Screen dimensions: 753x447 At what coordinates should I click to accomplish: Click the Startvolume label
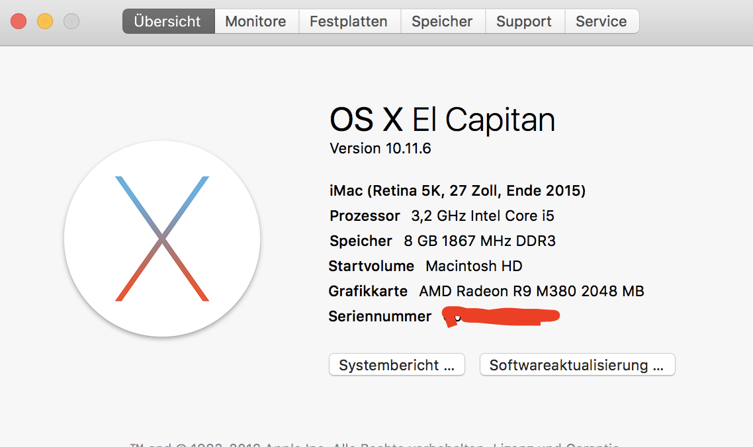pyautogui.click(x=371, y=266)
